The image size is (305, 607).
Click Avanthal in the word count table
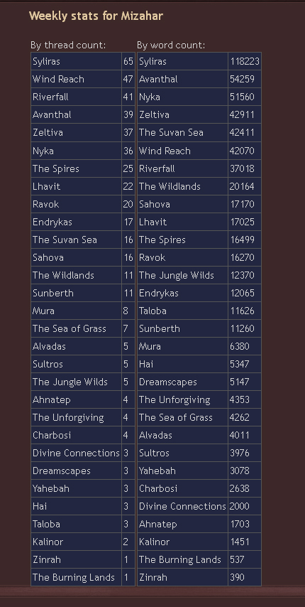coord(158,80)
